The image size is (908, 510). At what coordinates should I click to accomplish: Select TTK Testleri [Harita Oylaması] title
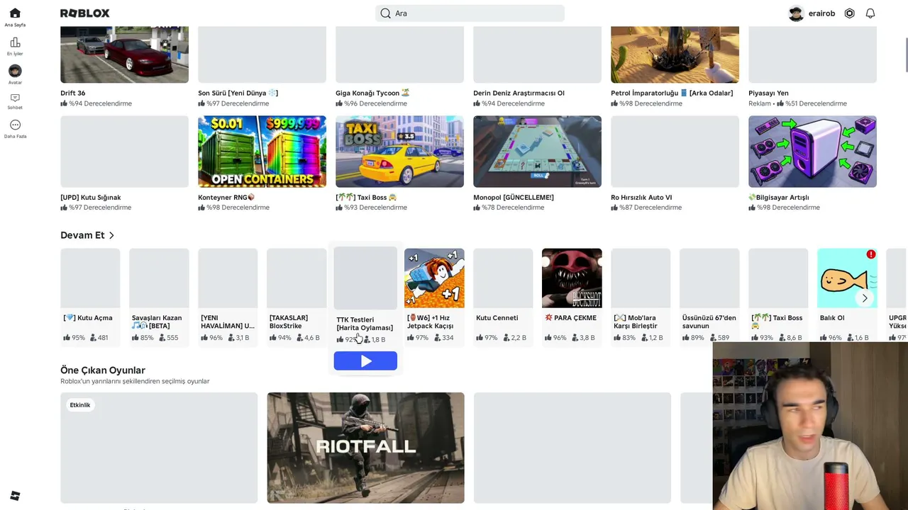(365, 324)
